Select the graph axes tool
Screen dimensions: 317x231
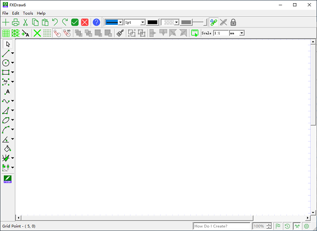(6, 158)
